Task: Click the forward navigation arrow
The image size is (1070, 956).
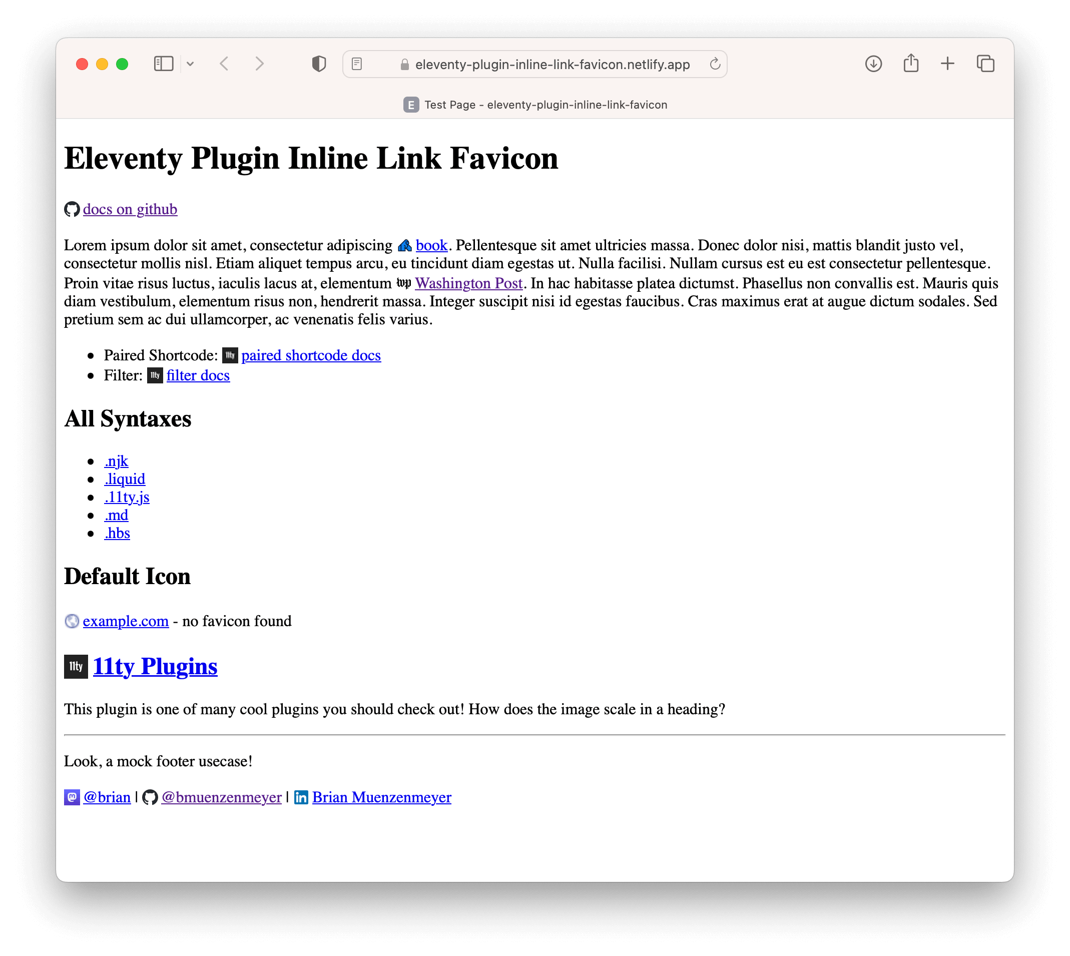Action: coord(259,64)
